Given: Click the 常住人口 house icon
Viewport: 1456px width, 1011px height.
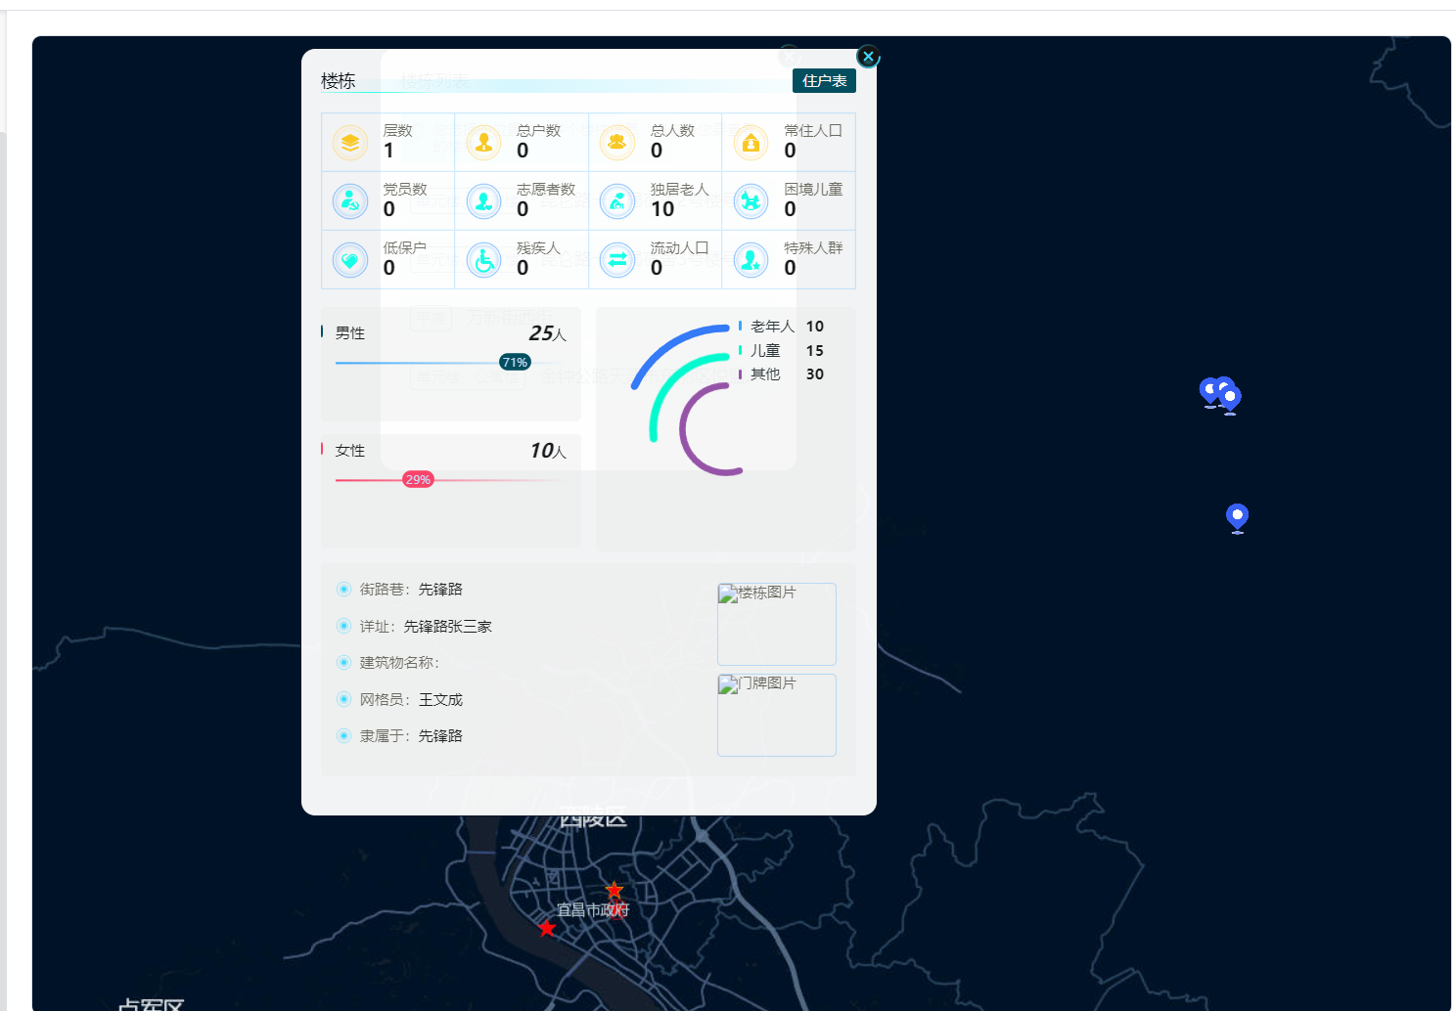Looking at the screenshot, I should click(x=751, y=143).
